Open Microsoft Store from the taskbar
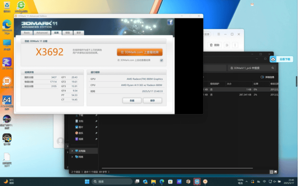Screen dimensions: 298x186 170,181
